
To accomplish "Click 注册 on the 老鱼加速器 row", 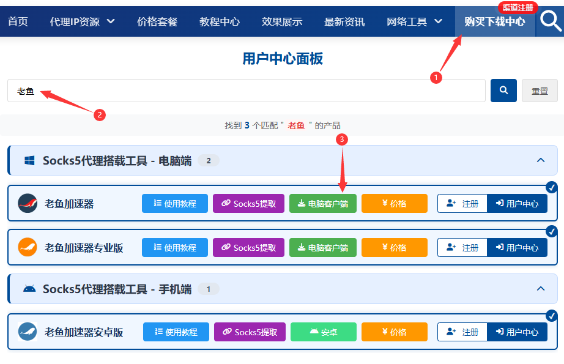I will (462, 204).
